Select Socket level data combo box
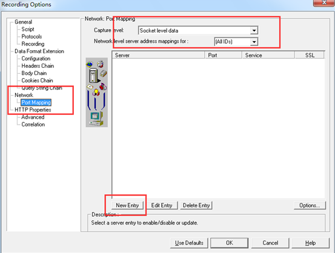The image size is (335, 253). (198, 30)
